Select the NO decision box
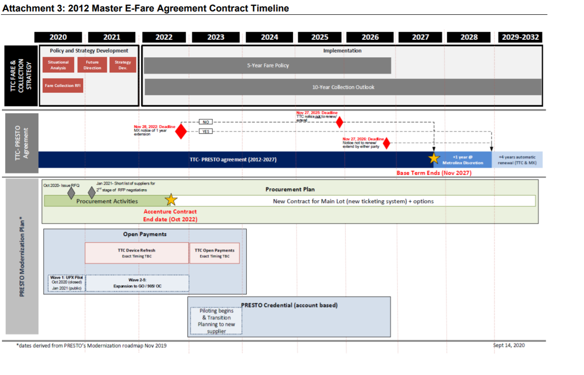This screenshot has height=375, width=584. 205,122
